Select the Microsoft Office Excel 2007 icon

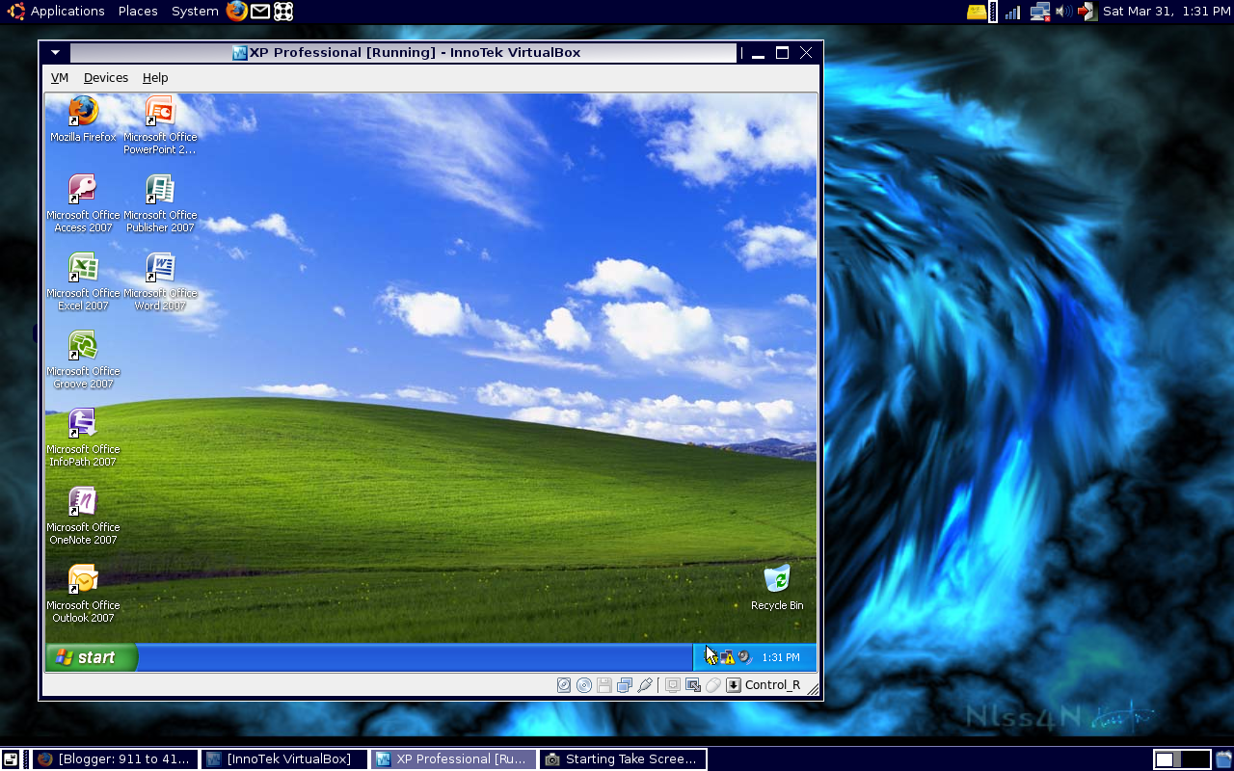click(x=83, y=281)
